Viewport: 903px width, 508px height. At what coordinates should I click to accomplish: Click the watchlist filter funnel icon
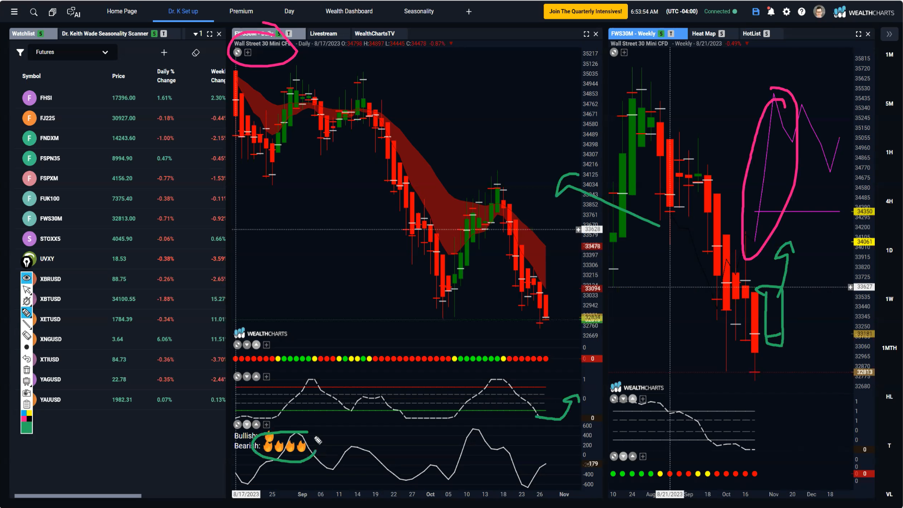tap(20, 52)
